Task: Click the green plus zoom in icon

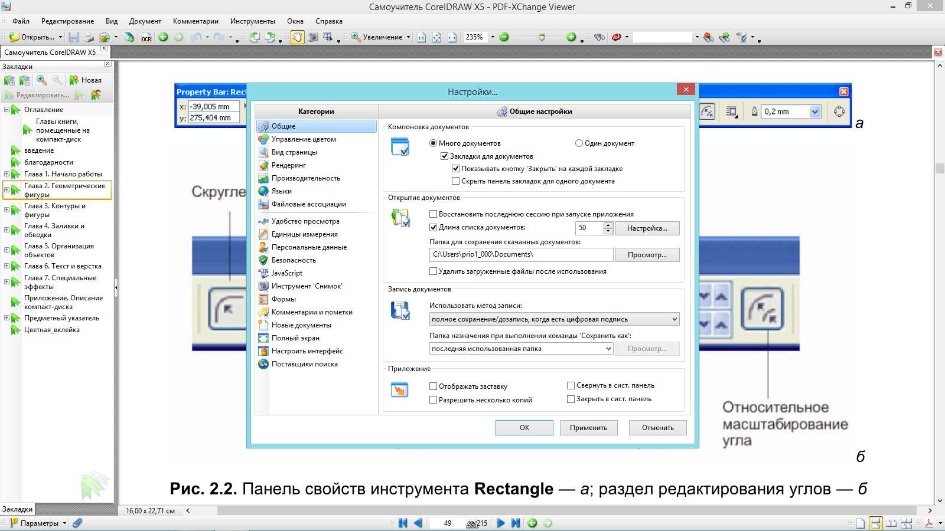Action: (571, 37)
